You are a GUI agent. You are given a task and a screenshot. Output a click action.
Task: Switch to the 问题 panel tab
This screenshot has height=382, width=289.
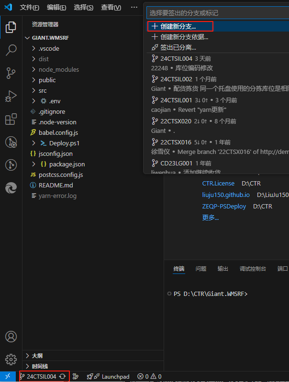point(201,269)
